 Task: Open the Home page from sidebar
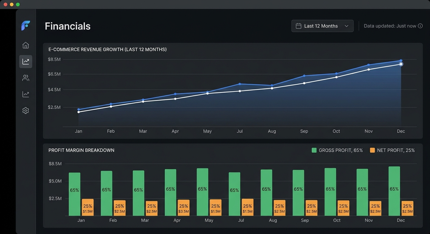[x=26, y=45]
